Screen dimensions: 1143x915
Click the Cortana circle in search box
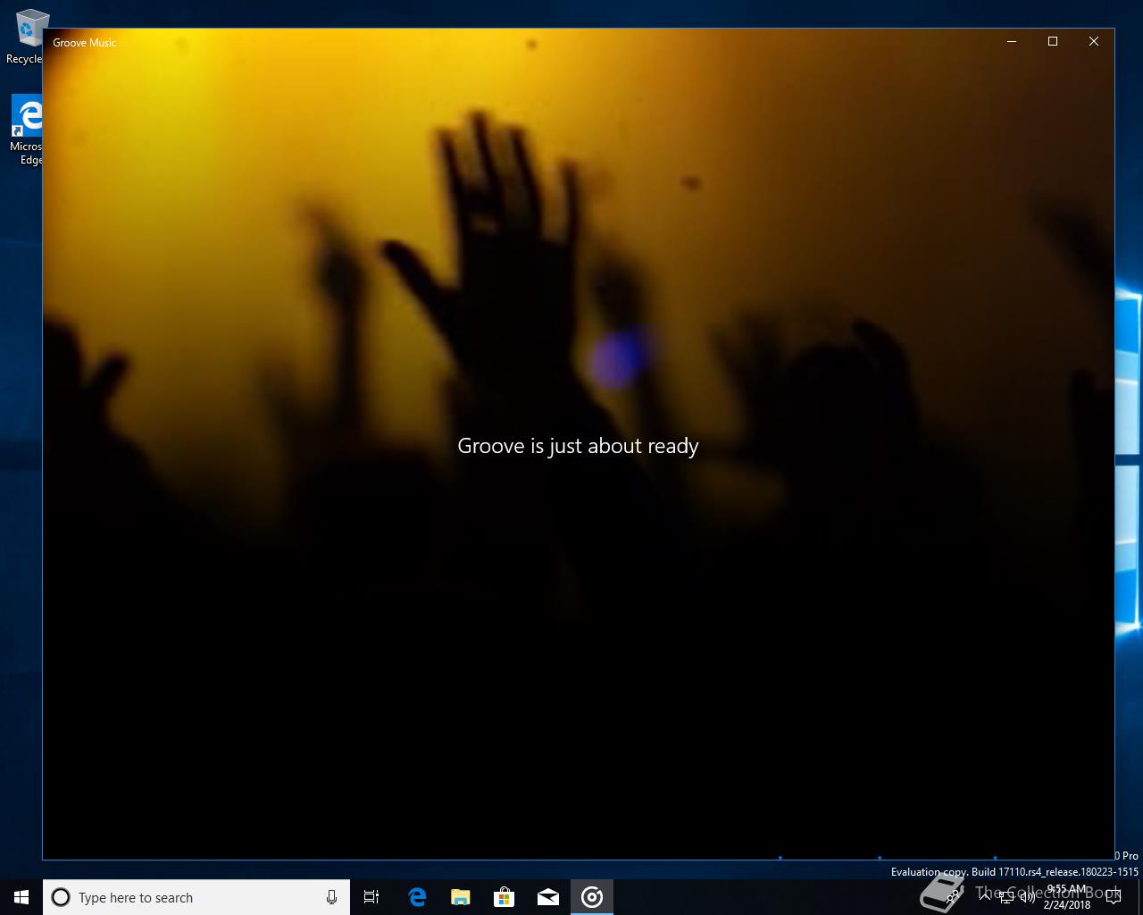pyautogui.click(x=61, y=897)
